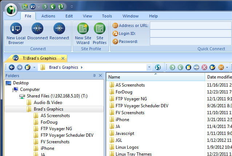The height and width of the screenshot is (156, 232).
Task: Select the T:\Brad's Graphics browser tab
Action: tap(39, 58)
